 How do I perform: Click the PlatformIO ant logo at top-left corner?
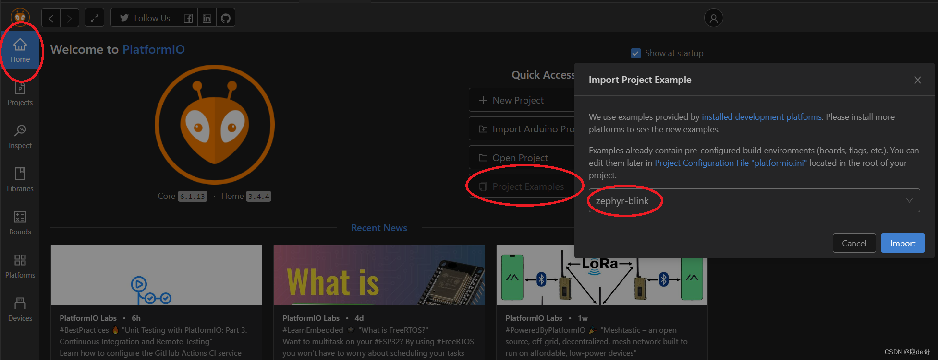tap(20, 17)
